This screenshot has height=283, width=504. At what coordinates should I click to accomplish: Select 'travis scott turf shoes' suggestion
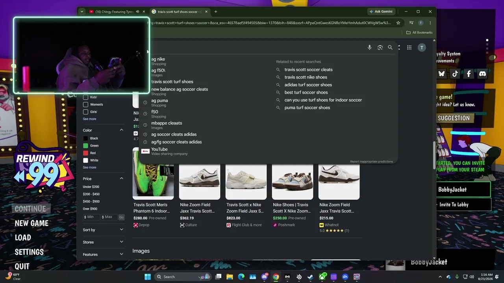tap(172, 82)
